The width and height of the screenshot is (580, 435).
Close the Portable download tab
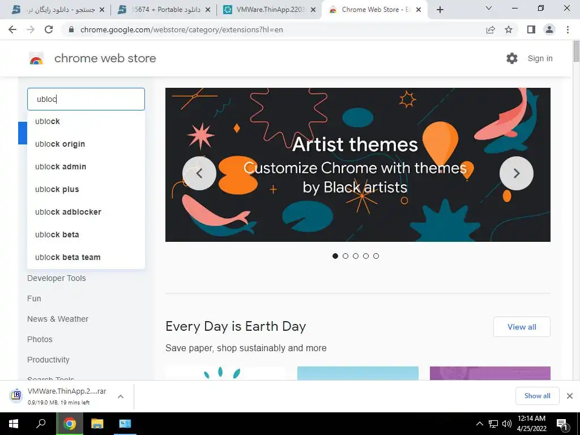pos(208,10)
